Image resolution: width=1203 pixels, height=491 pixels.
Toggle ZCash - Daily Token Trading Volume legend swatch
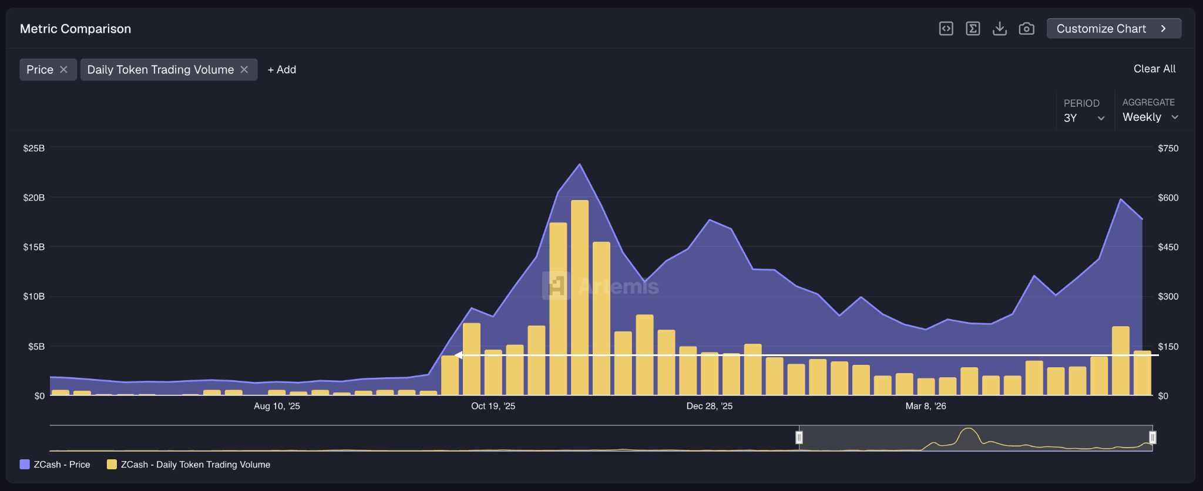(x=112, y=465)
